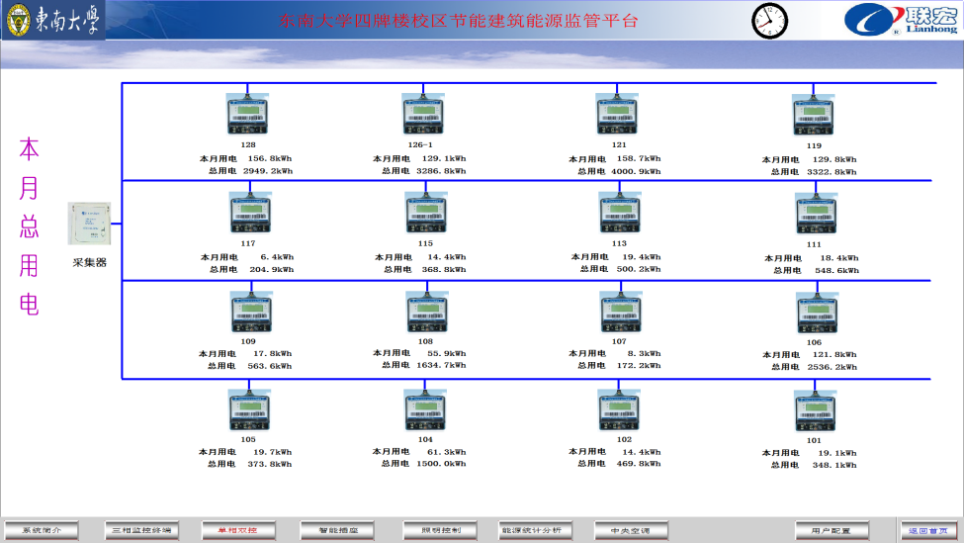Image resolution: width=964 pixels, height=543 pixels.
Task: Open the 系统简介 page
Action: [x=42, y=530]
